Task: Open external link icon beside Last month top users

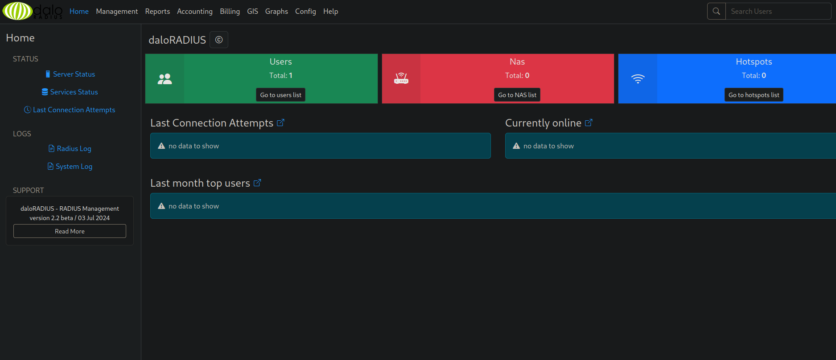Action: click(x=257, y=183)
